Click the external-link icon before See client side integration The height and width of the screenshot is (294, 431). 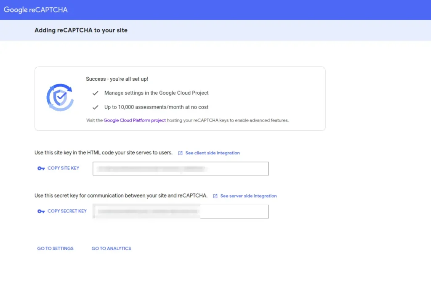(x=181, y=153)
